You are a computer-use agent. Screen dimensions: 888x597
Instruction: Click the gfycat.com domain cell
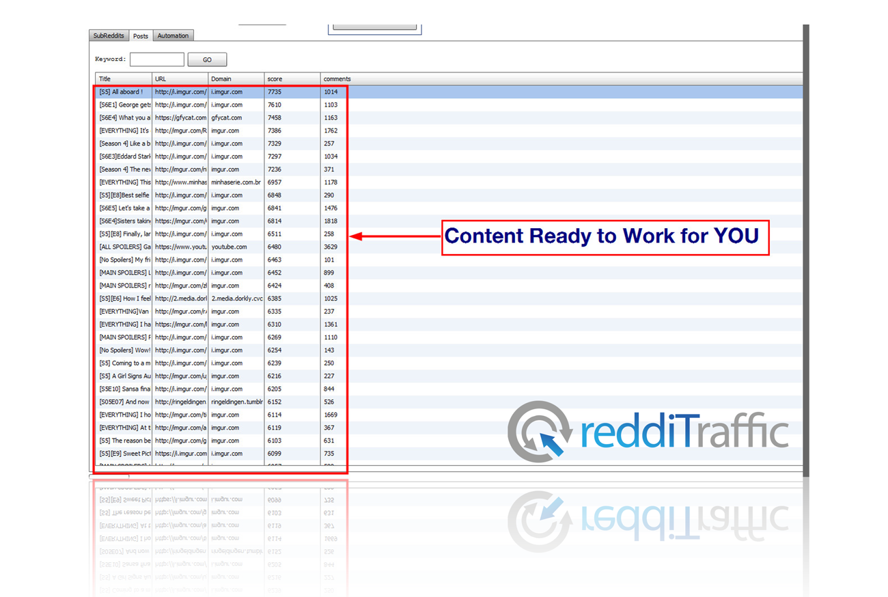point(236,117)
